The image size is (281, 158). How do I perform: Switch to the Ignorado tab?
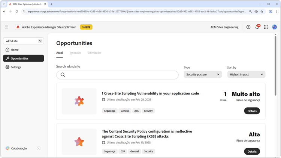(x=75, y=53)
